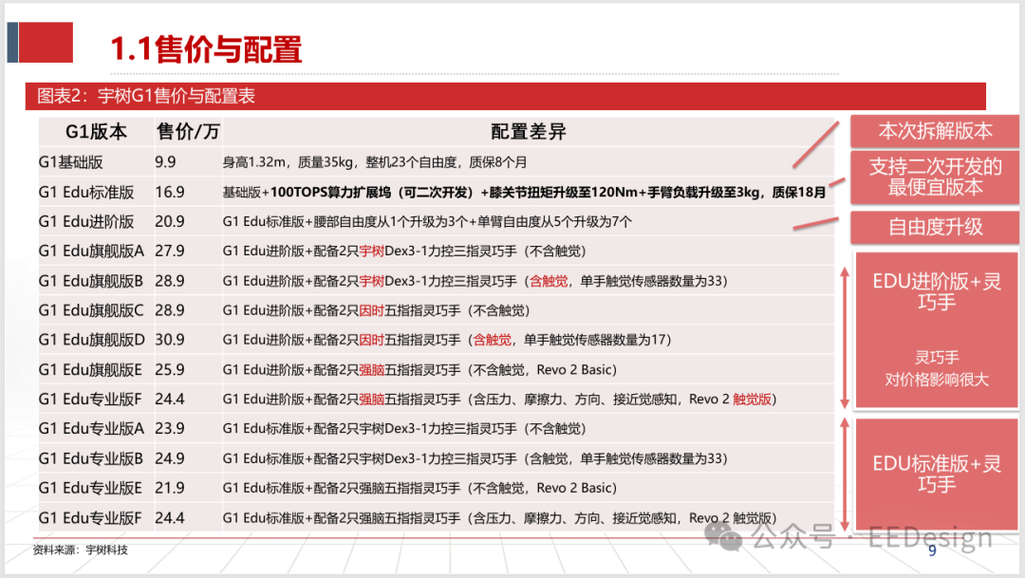Click the 灵巧手对价格影响很大 note

tap(937, 369)
